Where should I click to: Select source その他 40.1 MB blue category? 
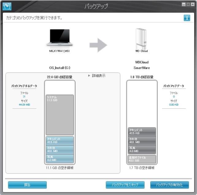pos(60,150)
